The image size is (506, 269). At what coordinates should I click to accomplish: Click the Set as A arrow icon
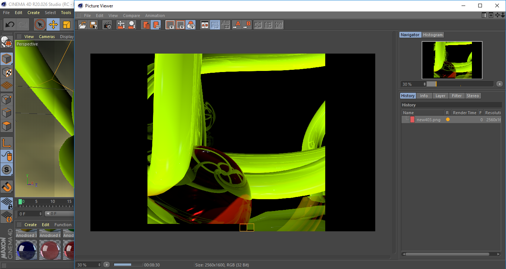(x=236, y=25)
